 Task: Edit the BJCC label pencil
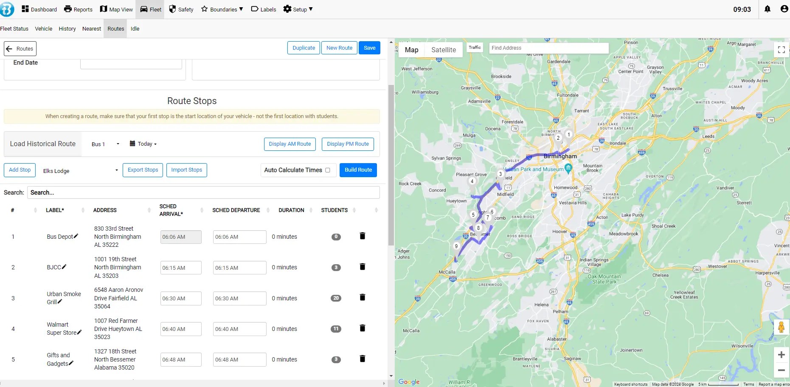64,267
